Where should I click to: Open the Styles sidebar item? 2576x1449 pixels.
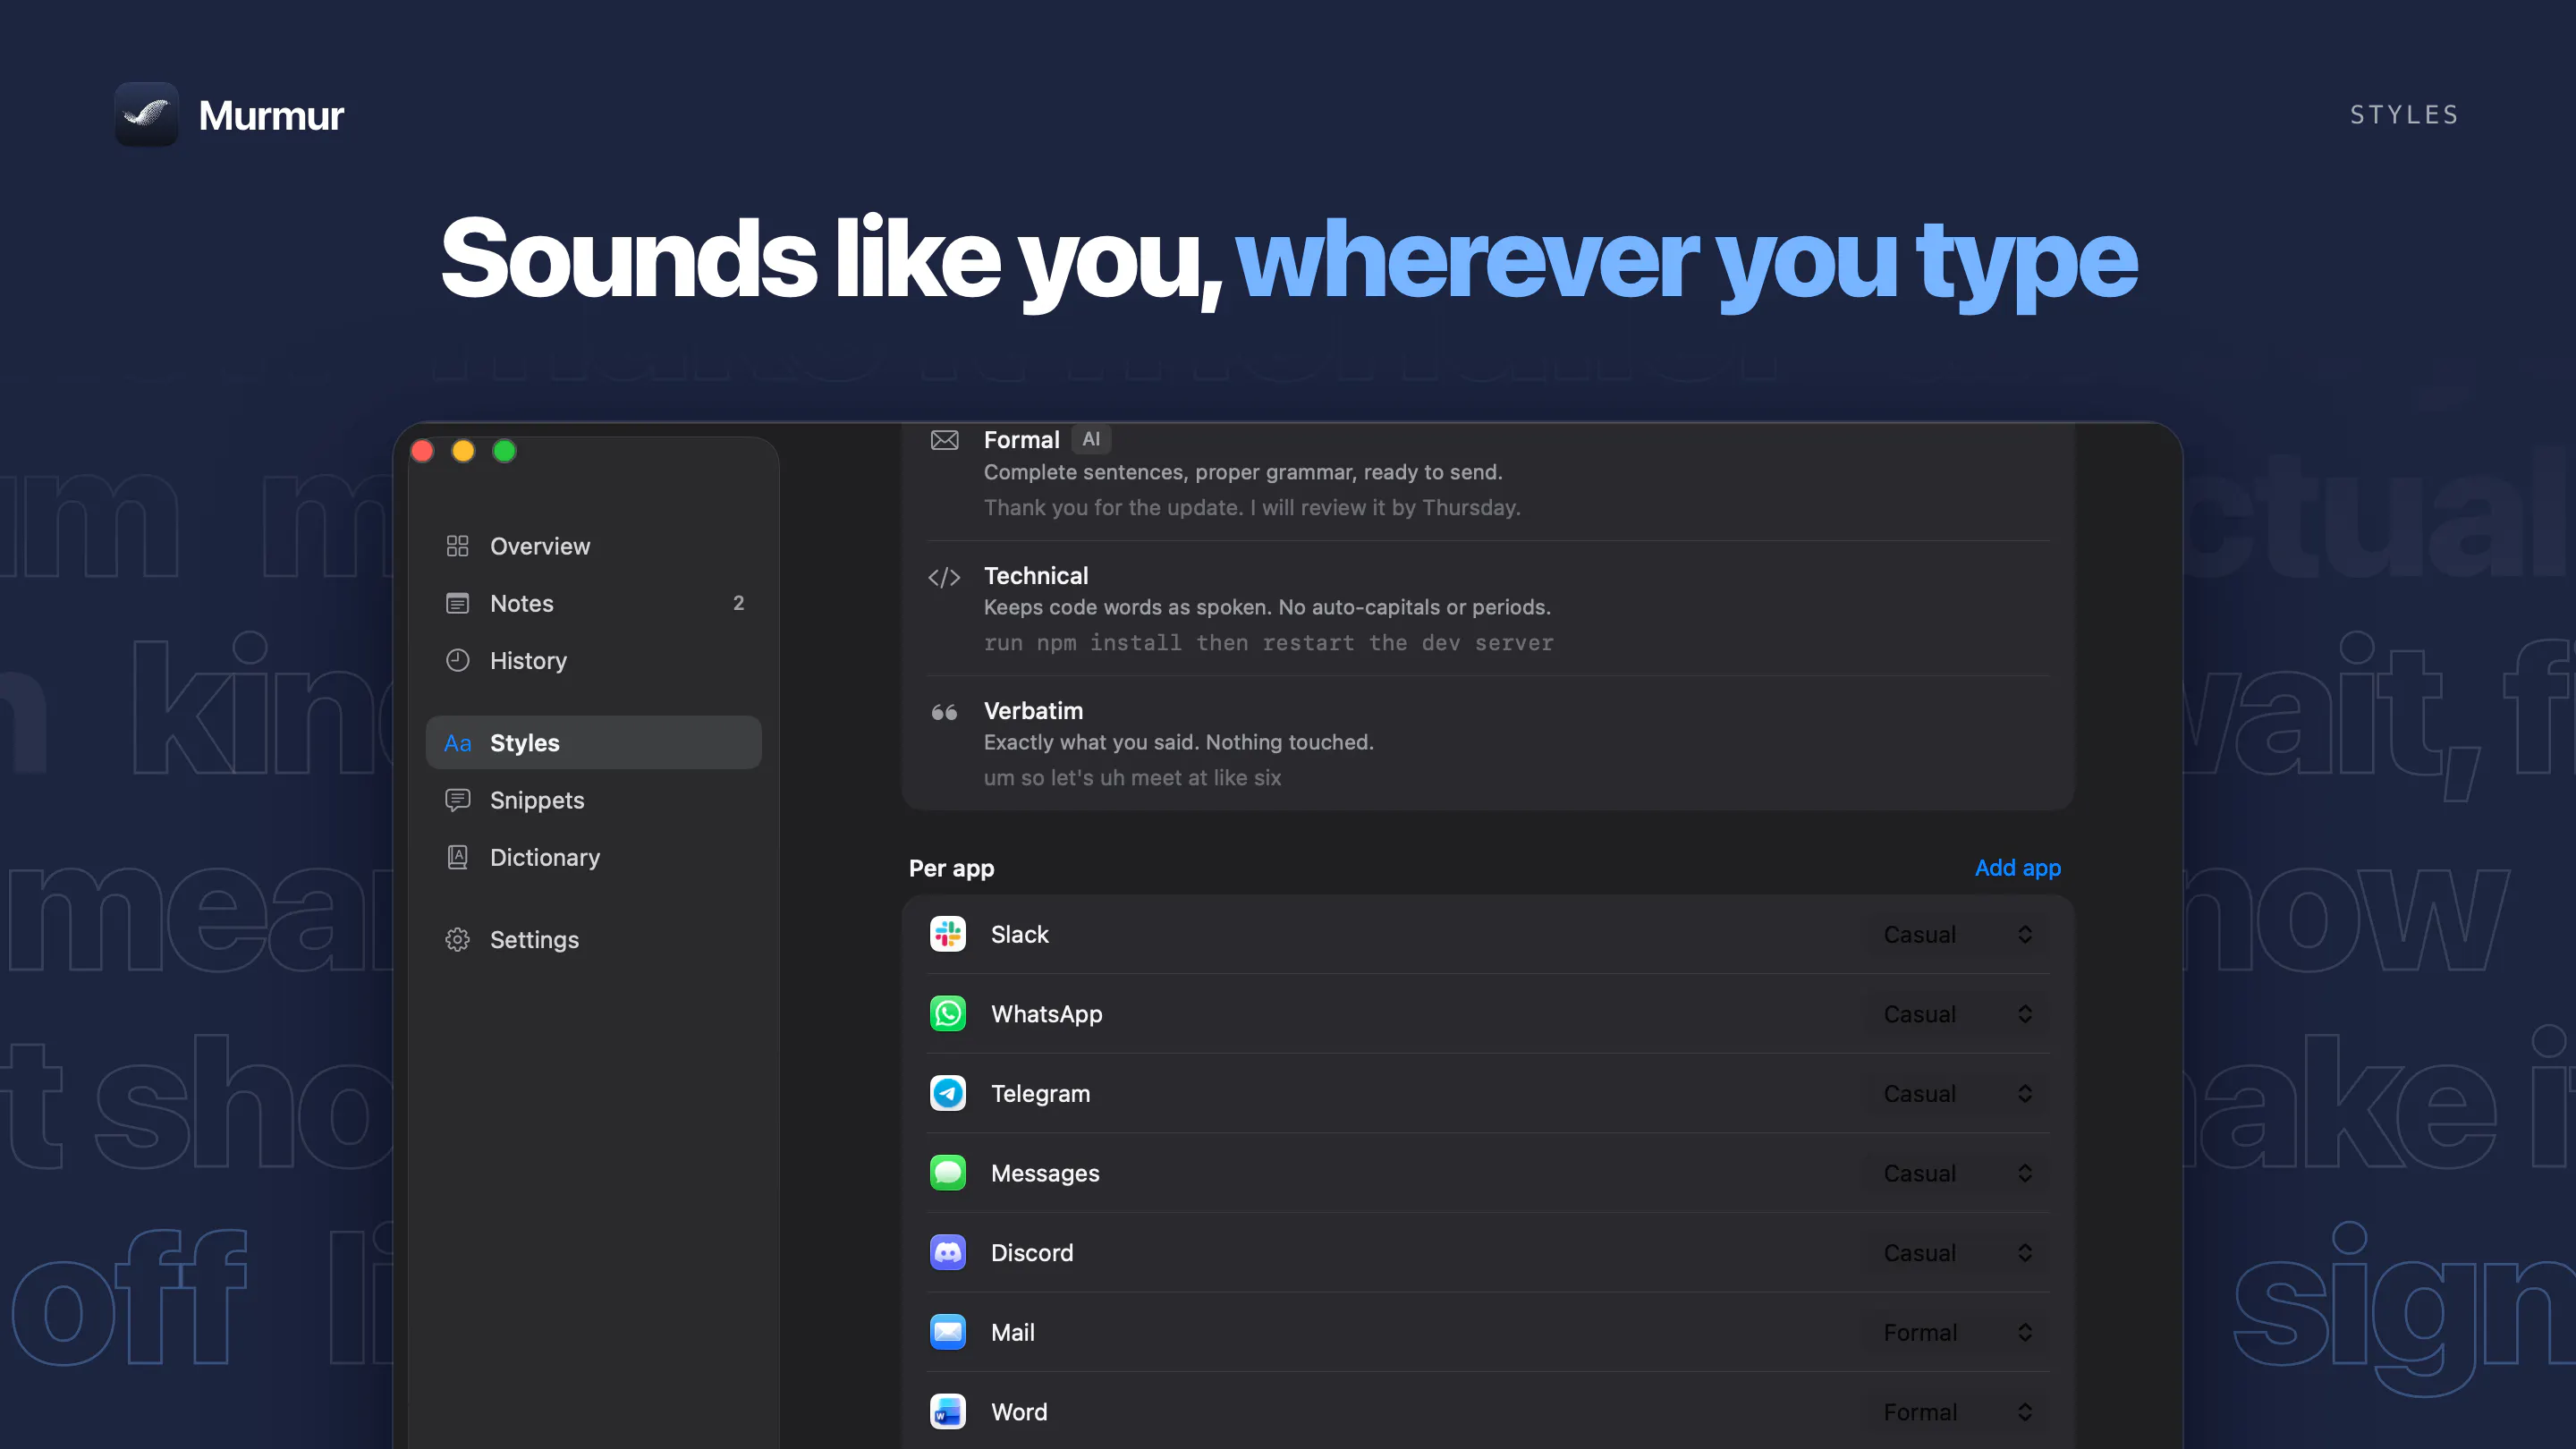[593, 742]
